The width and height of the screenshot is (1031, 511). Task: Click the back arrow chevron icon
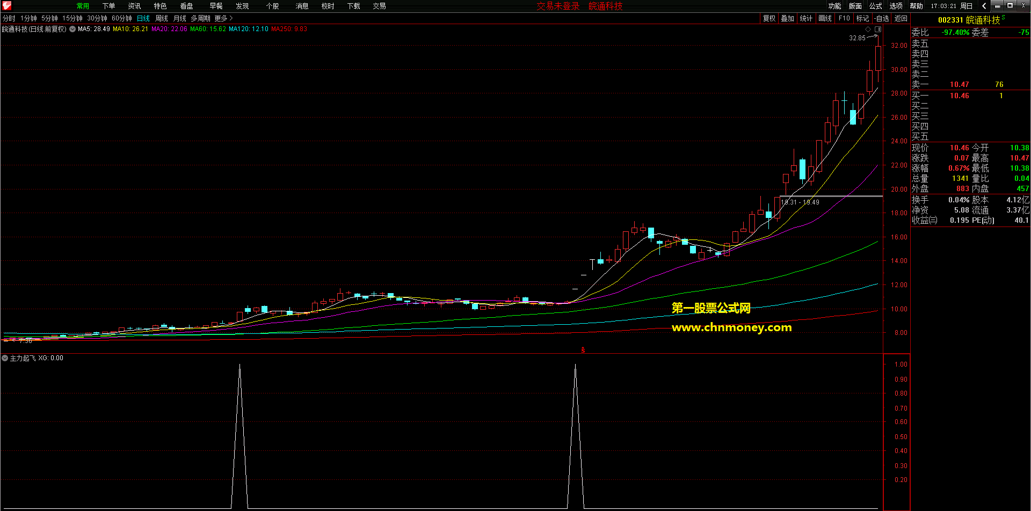pos(984,6)
